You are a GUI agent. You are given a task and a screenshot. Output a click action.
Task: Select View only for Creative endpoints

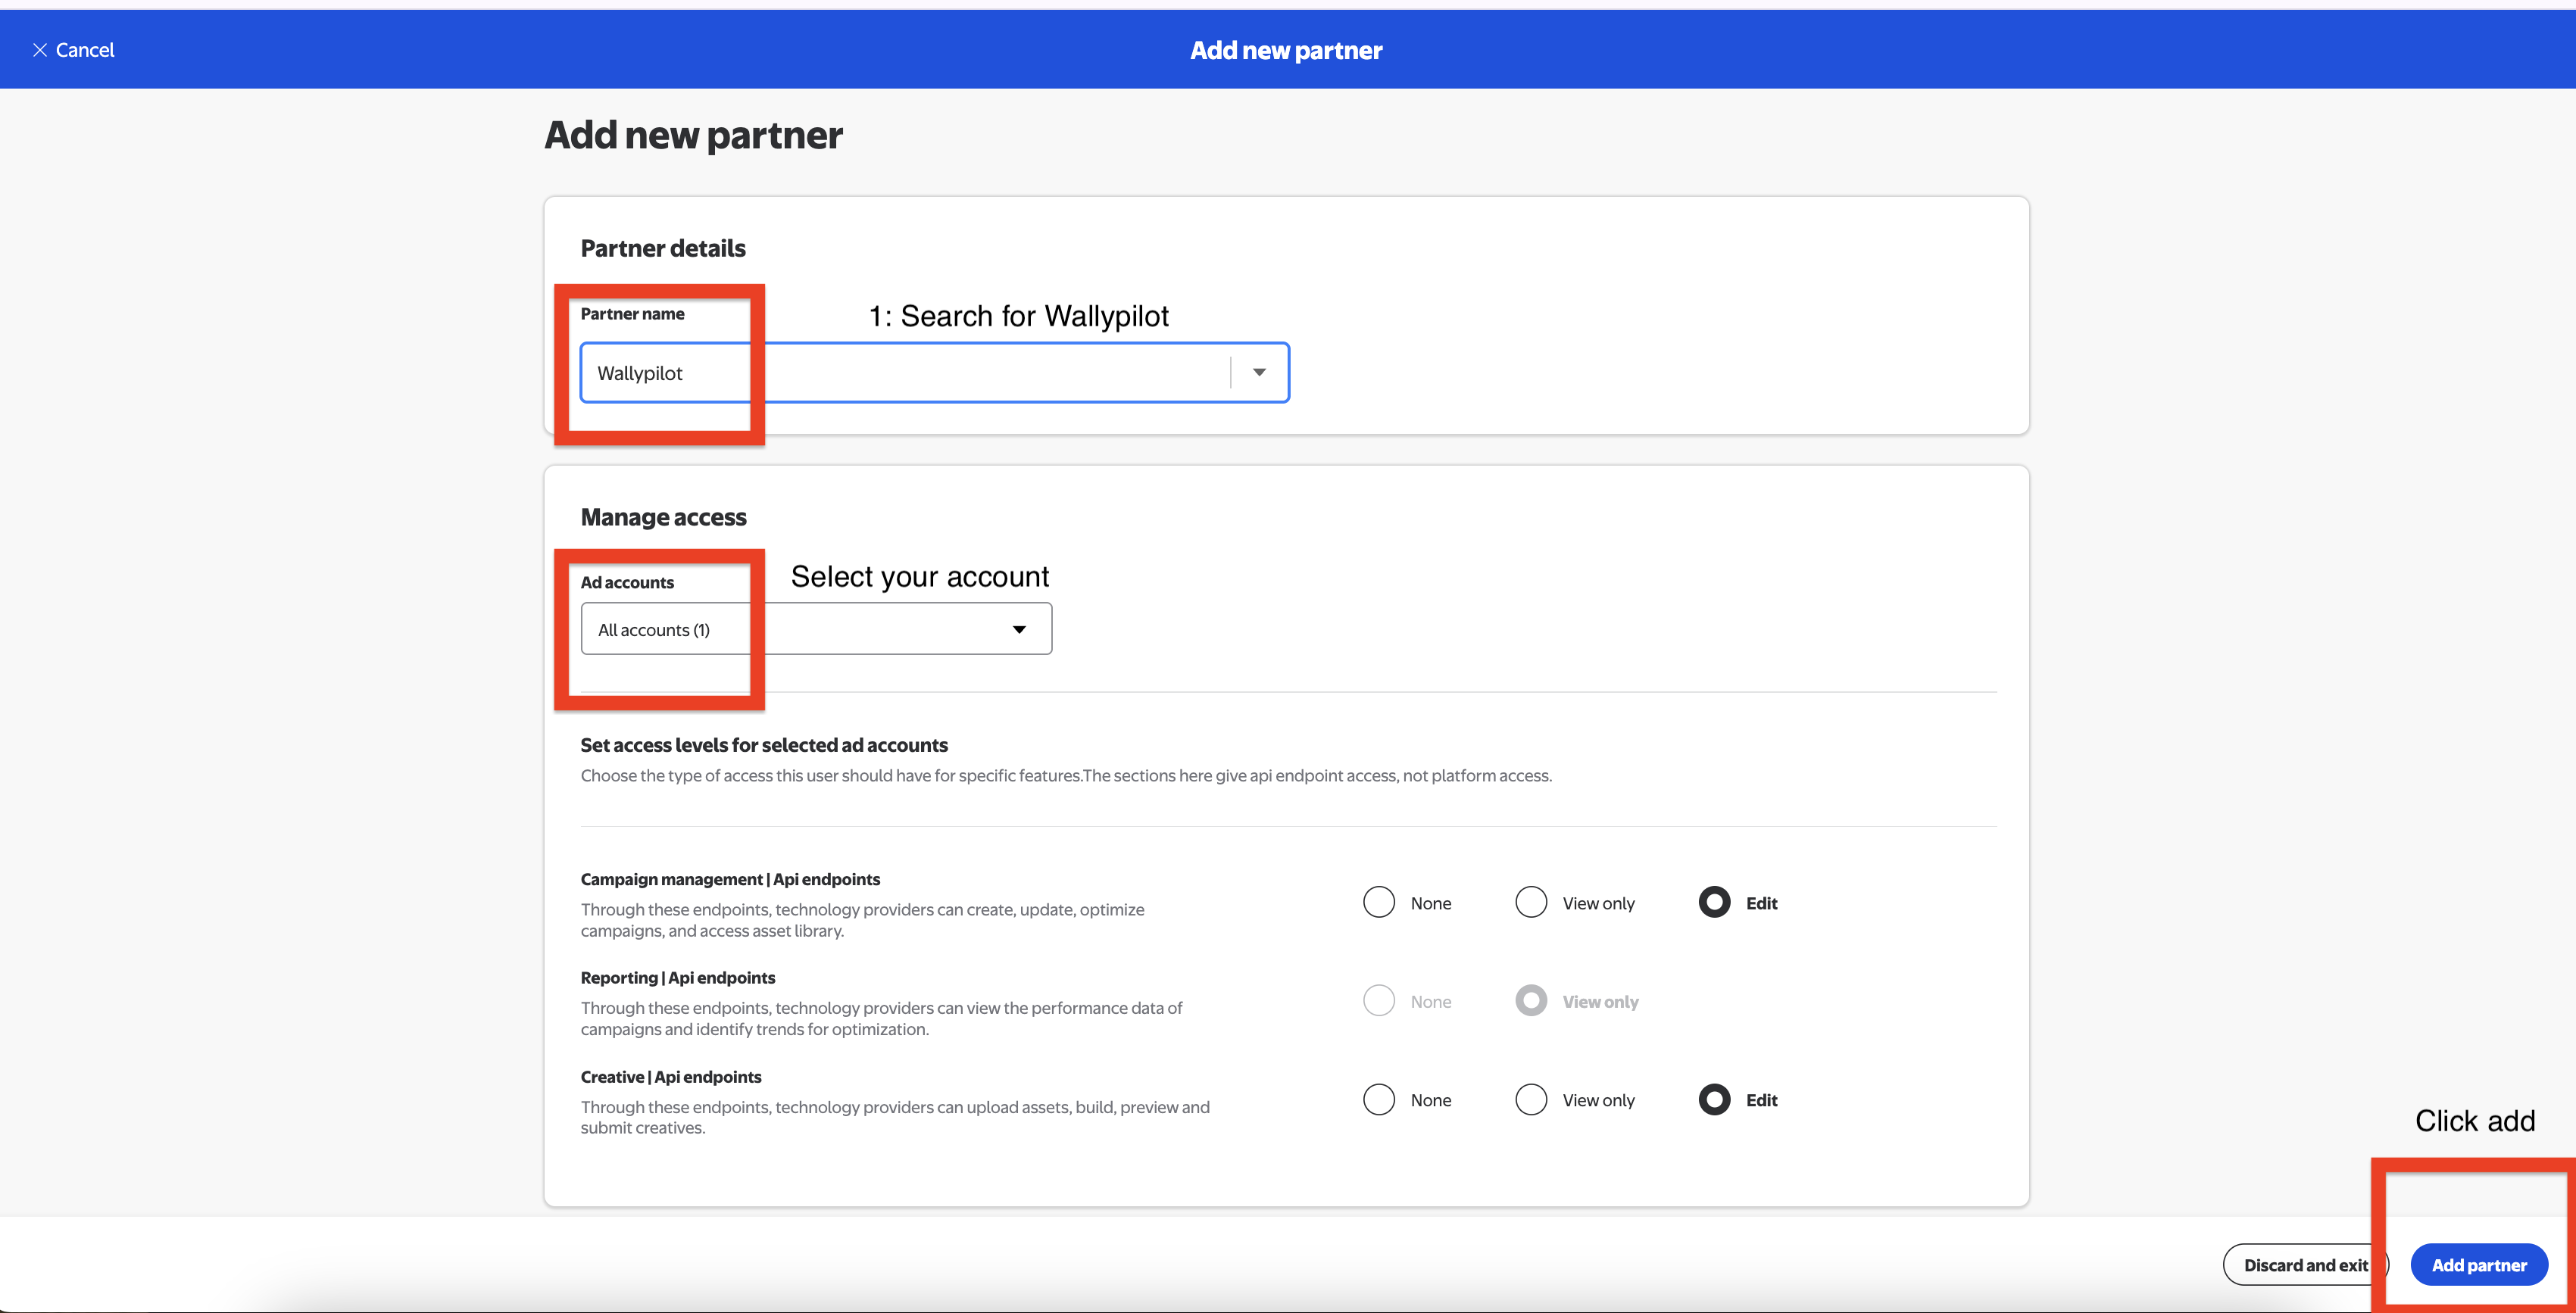(1531, 1099)
